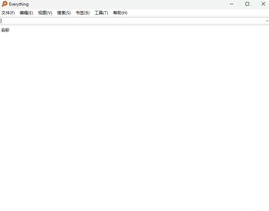Open the 帮助(H) help menu
This screenshot has width=269, height=211.
point(120,13)
